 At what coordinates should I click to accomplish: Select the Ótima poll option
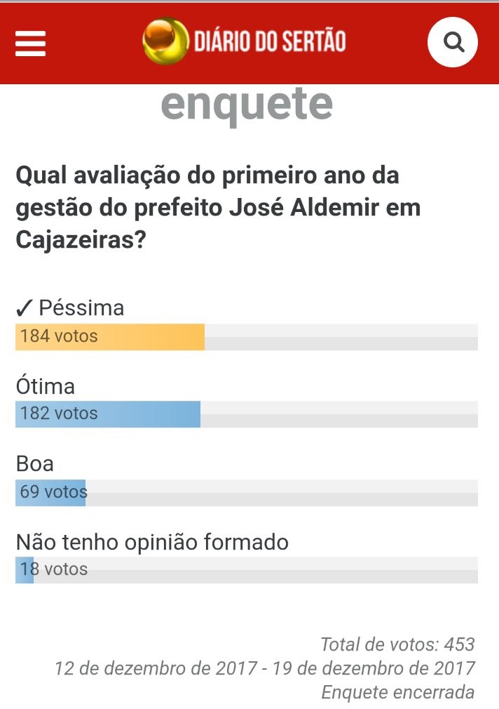coord(46,386)
